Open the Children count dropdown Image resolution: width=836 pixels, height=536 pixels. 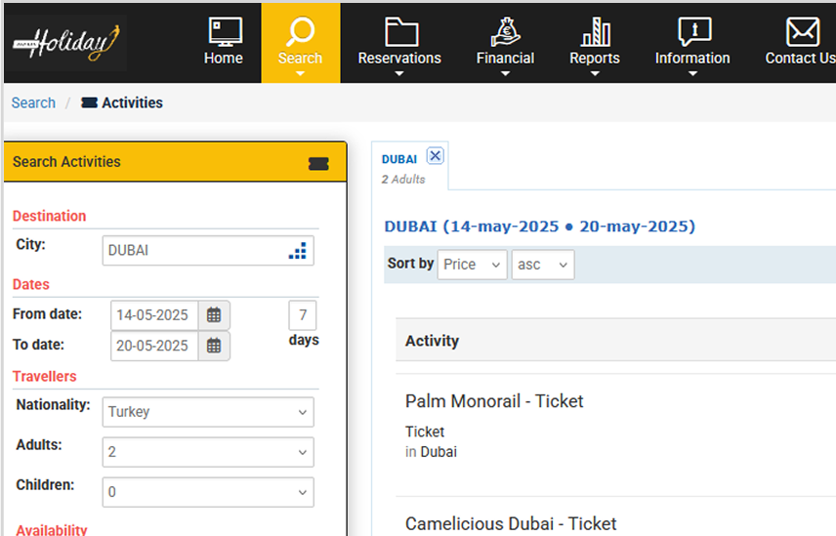coord(208,492)
